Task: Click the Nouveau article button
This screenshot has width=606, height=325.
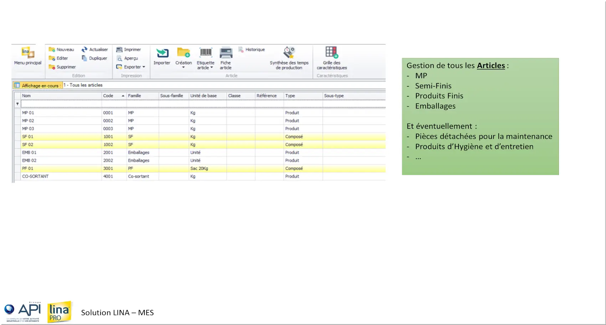Action: coord(61,49)
